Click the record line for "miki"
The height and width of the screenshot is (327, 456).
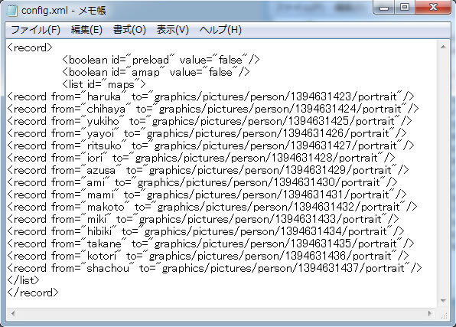(203, 219)
